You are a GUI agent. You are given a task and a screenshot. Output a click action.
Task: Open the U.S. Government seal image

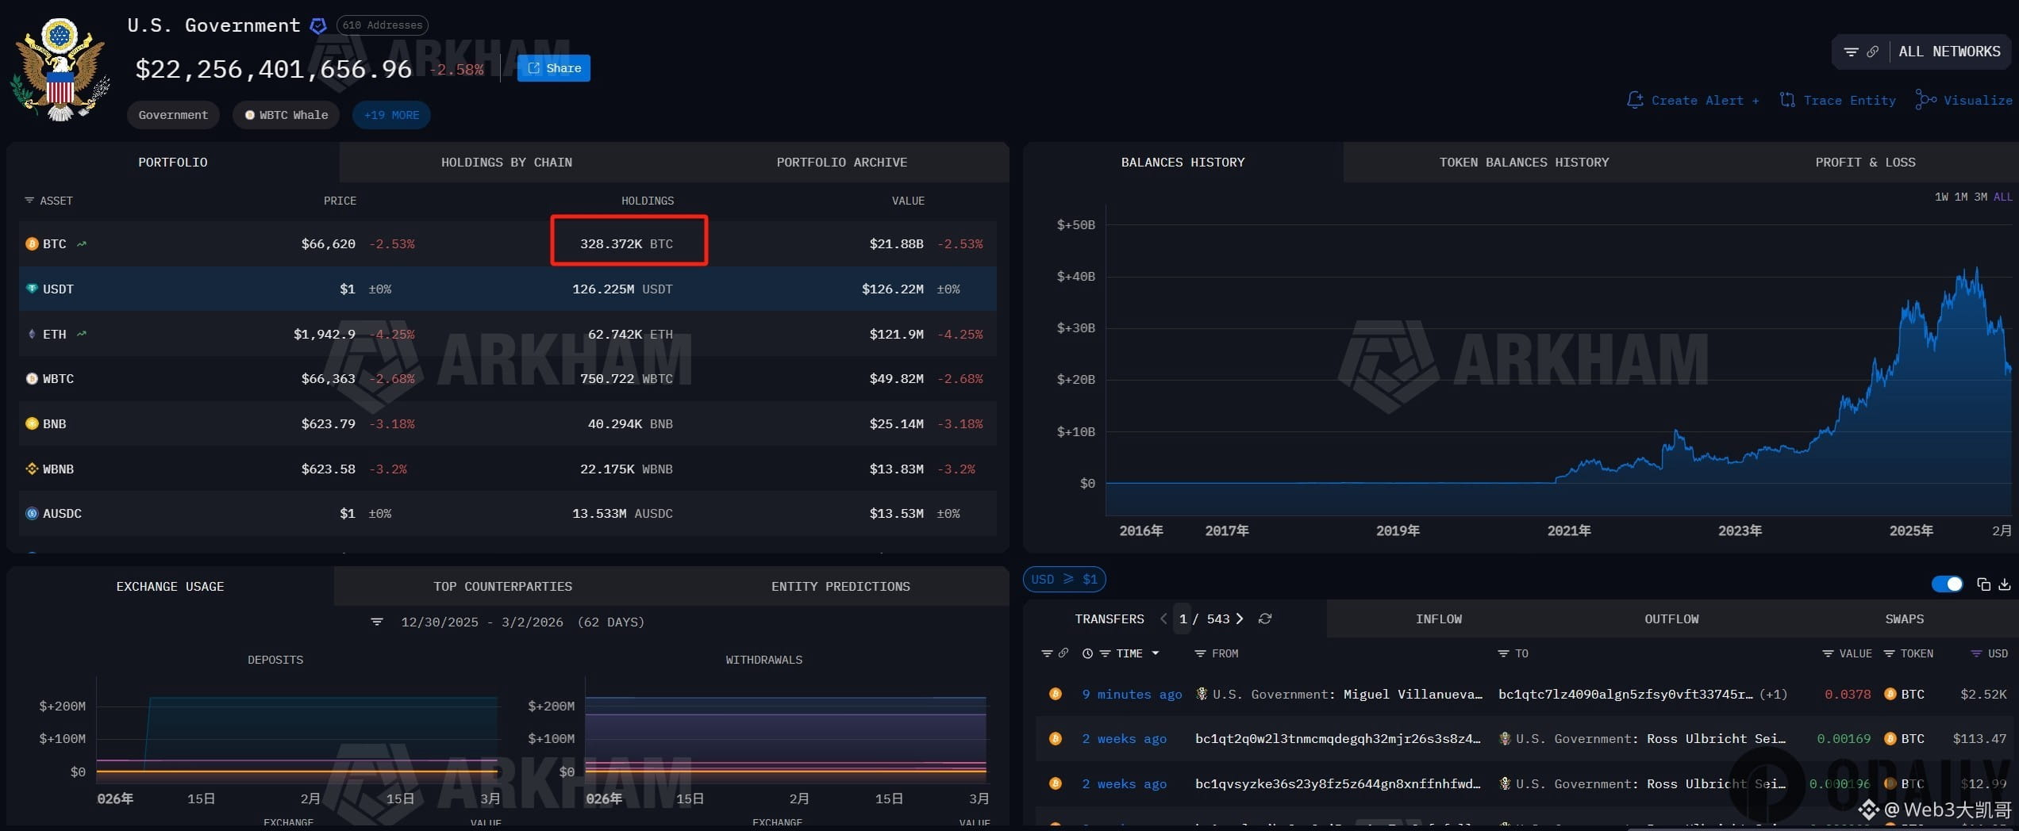tap(60, 70)
